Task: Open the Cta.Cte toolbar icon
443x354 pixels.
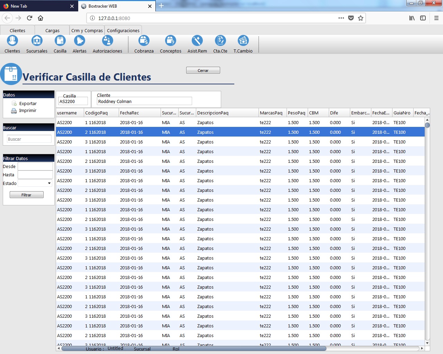Action: click(220, 41)
